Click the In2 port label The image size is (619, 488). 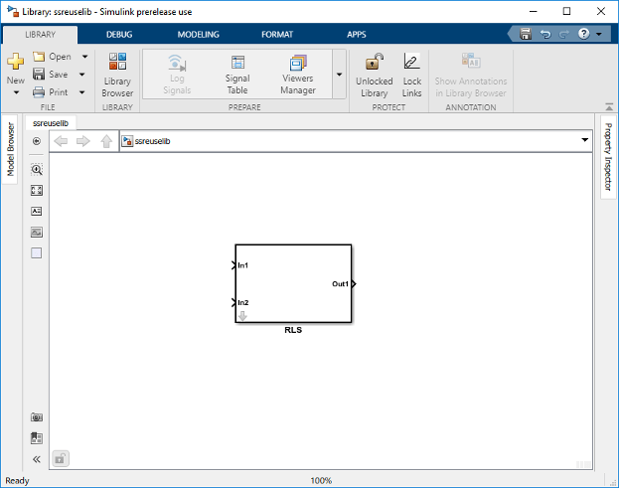(x=243, y=303)
